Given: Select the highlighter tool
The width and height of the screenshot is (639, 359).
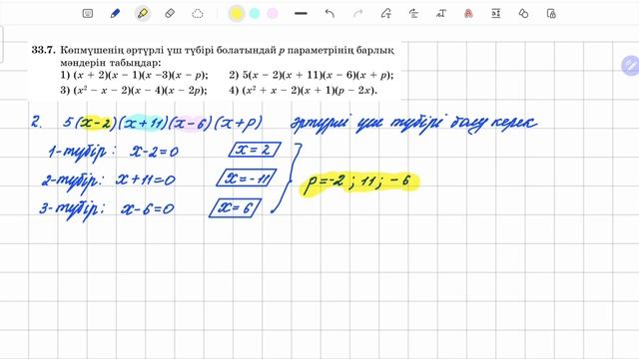Looking at the screenshot, I should pos(143,14).
